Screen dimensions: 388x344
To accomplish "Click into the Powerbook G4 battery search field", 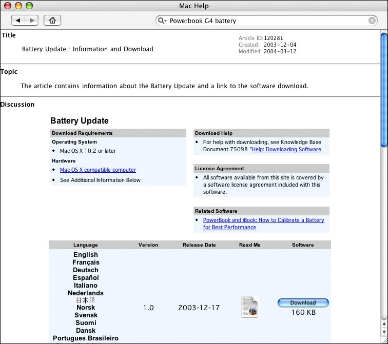I will coord(267,21).
